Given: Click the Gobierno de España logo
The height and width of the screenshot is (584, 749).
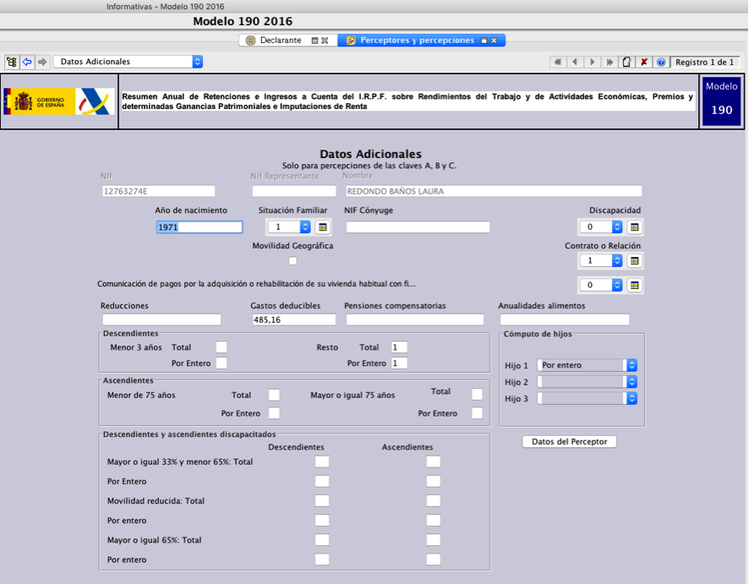Looking at the screenshot, I should pos(39,101).
